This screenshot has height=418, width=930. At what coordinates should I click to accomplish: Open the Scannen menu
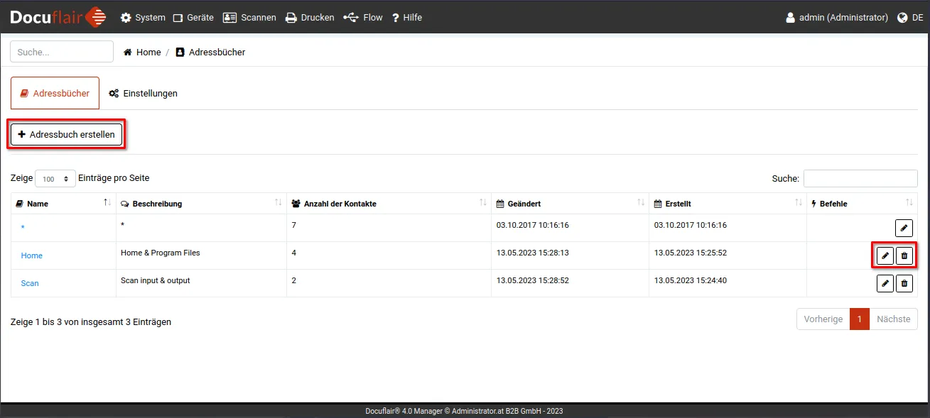[249, 18]
